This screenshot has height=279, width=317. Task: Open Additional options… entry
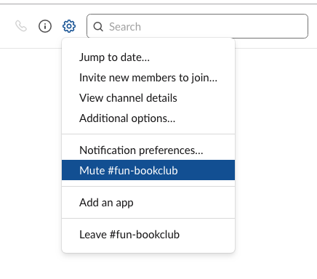pos(148,118)
